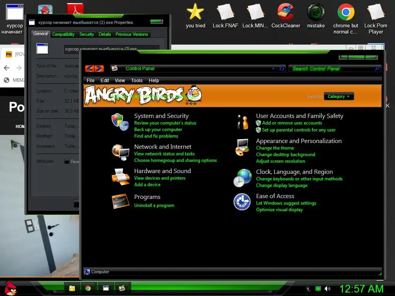Image resolution: width=395 pixels, height=296 pixels.
Task: Click the Back arrow in Control Panel
Action: (90, 69)
